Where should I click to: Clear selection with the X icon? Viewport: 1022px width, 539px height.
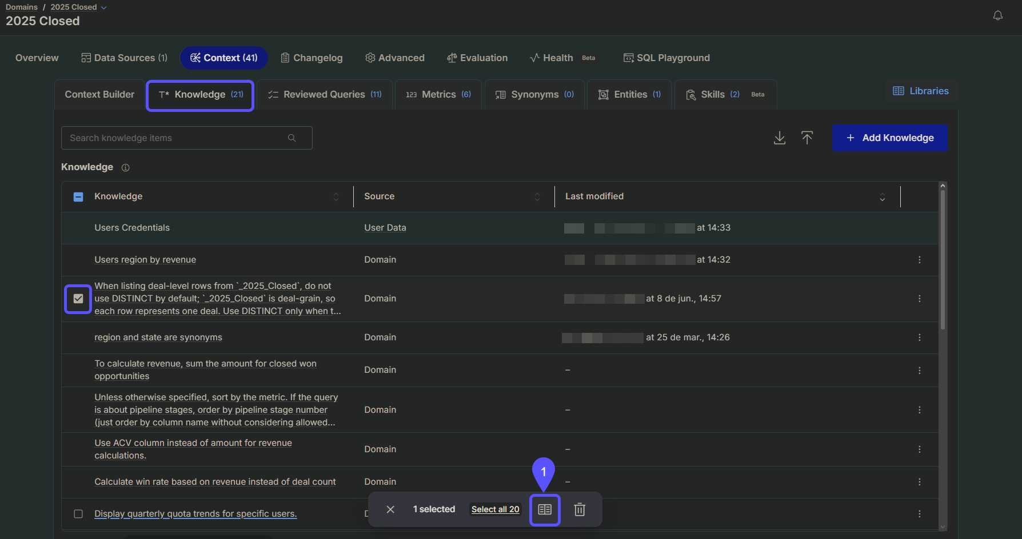coord(390,509)
